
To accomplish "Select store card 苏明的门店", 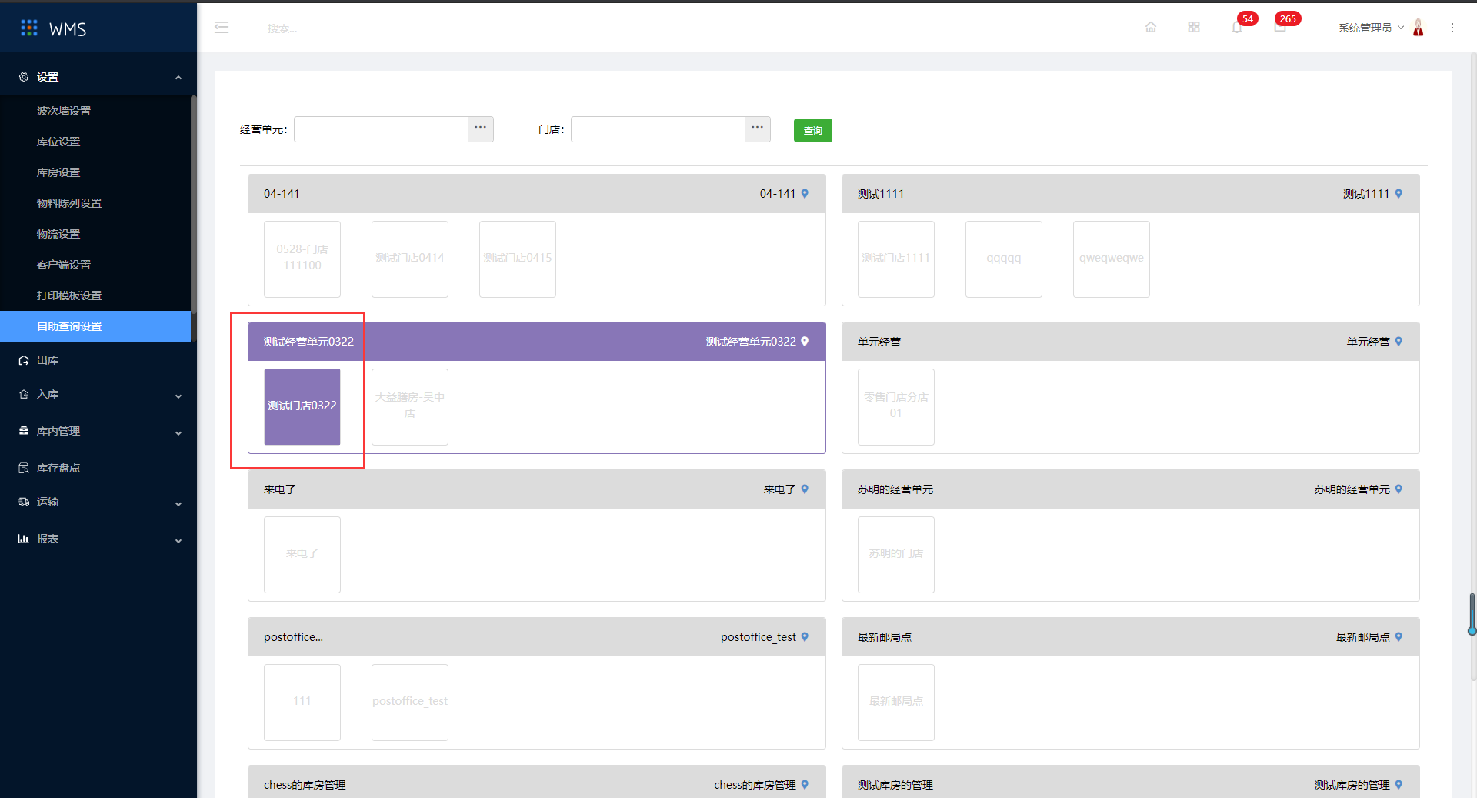I will pos(896,555).
